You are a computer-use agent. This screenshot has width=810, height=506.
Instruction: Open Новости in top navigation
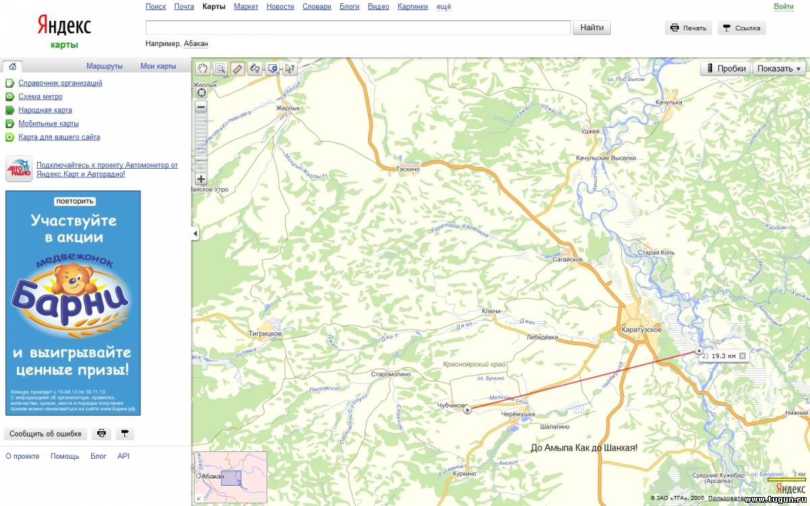coord(280,7)
